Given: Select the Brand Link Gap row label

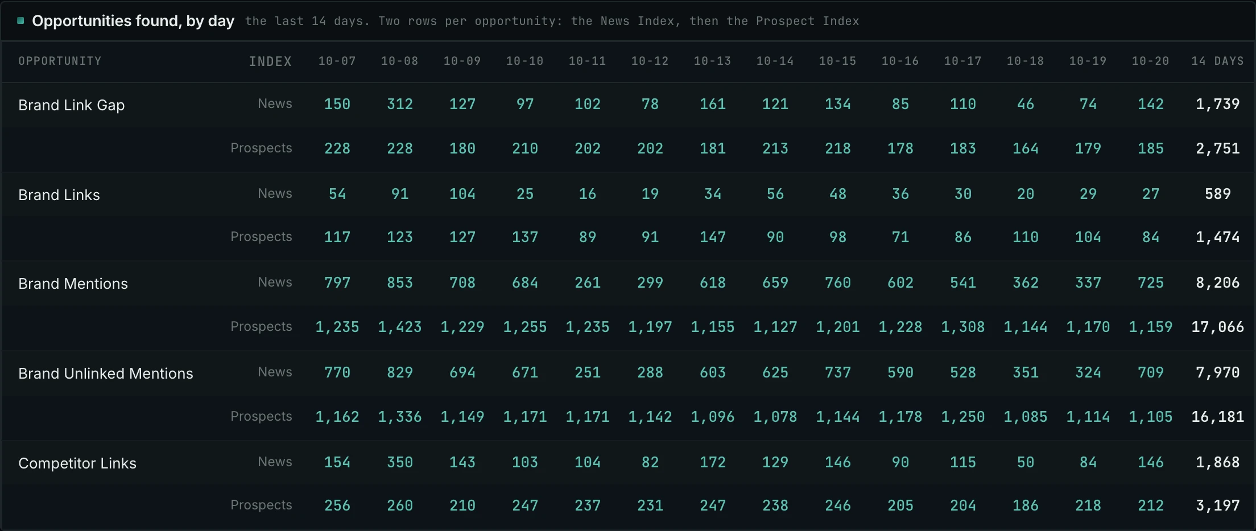Looking at the screenshot, I should pyautogui.click(x=71, y=105).
